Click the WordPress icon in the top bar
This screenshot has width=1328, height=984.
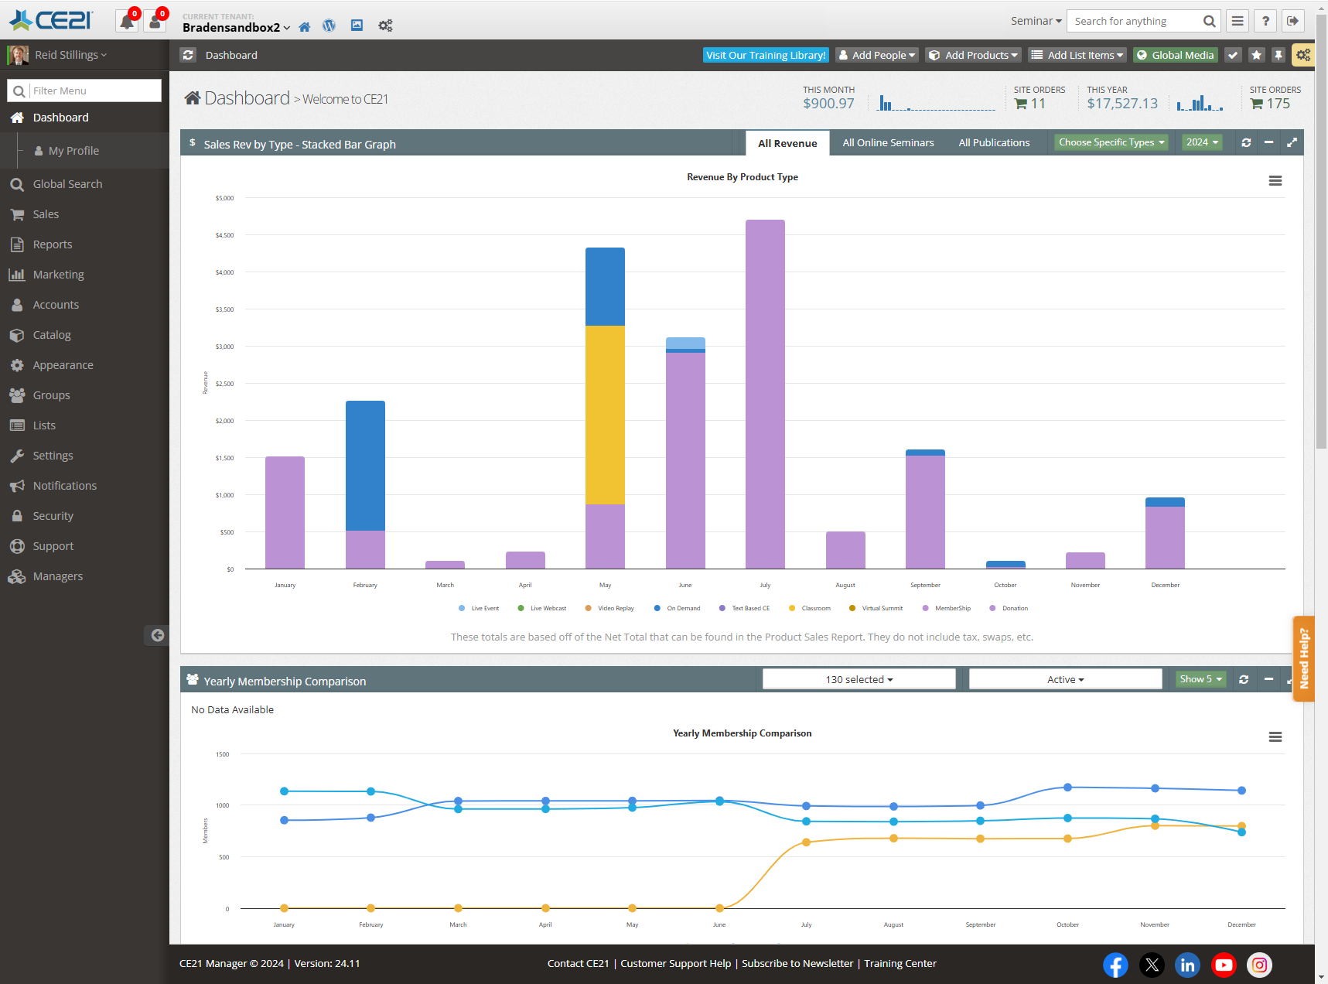329,26
